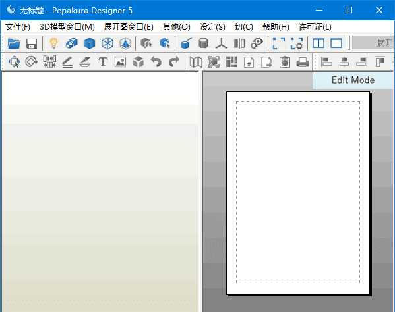Open the 帮助(H) menu
Screen dimensions: 395x312
pyautogui.click(x=276, y=27)
